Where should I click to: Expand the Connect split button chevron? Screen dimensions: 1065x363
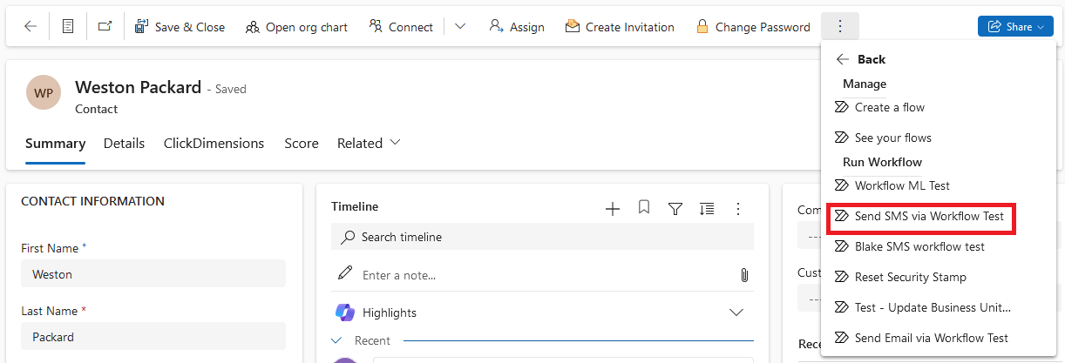pos(461,27)
